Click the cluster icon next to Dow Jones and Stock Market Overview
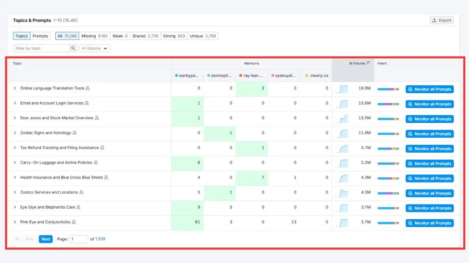Image resolution: width=469 pixels, height=263 pixels. tap(97, 118)
